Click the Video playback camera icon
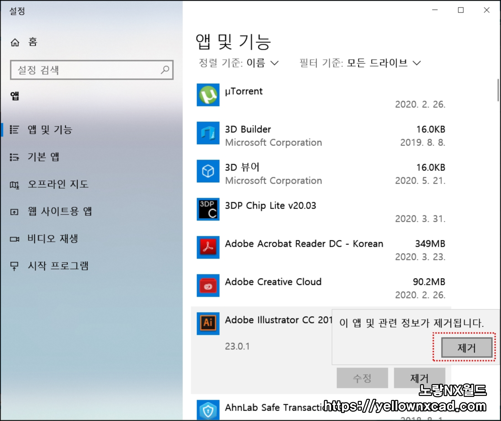 click(14, 239)
